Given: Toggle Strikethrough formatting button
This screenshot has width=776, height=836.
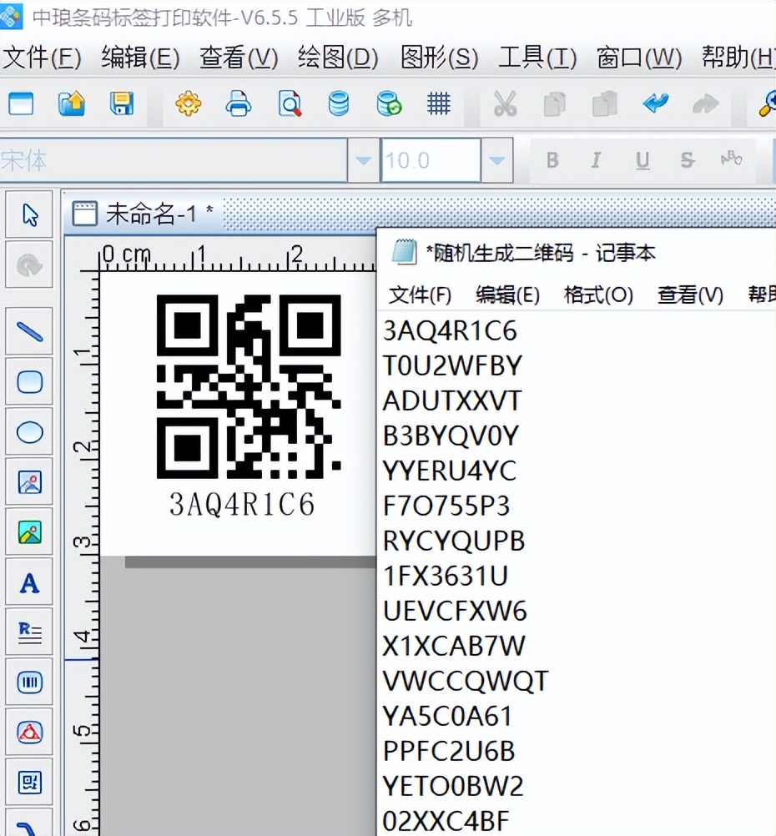Looking at the screenshot, I should point(688,160).
